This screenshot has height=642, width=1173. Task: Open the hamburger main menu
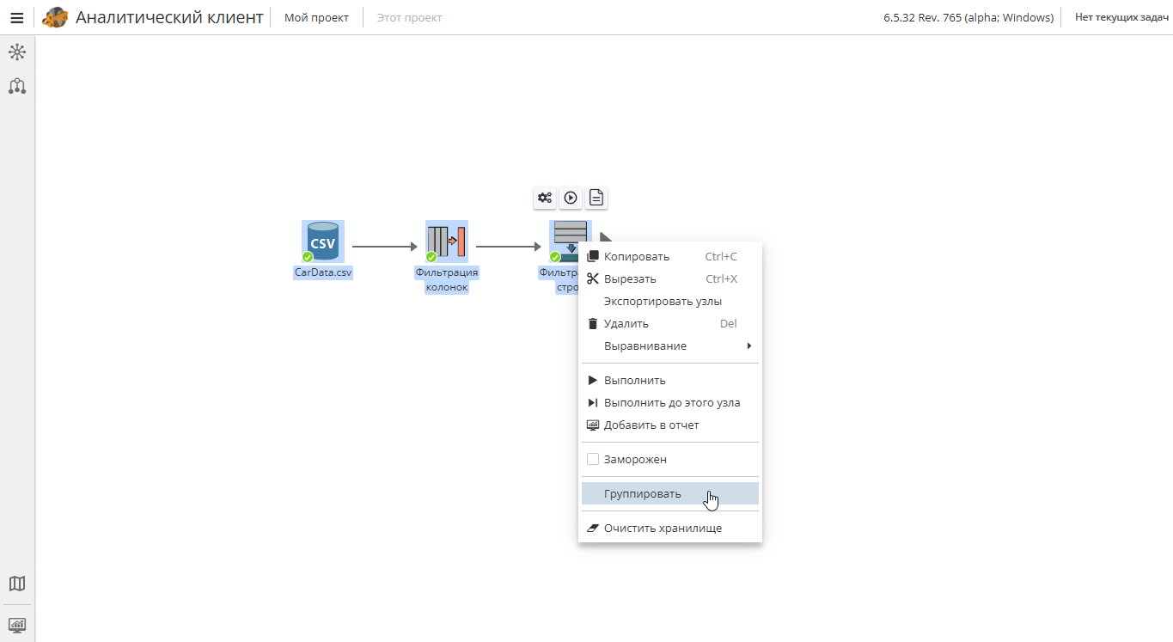tap(16, 17)
